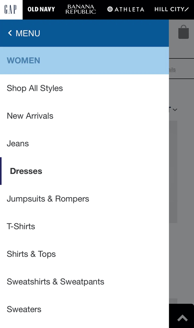Image resolution: width=194 pixels, height=328 pixels.
Task: Open the Sweaters category
Action: (x=24, y=309)
